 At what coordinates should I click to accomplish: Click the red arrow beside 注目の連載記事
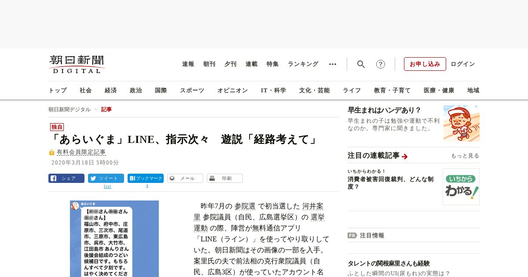pos(405,157)
